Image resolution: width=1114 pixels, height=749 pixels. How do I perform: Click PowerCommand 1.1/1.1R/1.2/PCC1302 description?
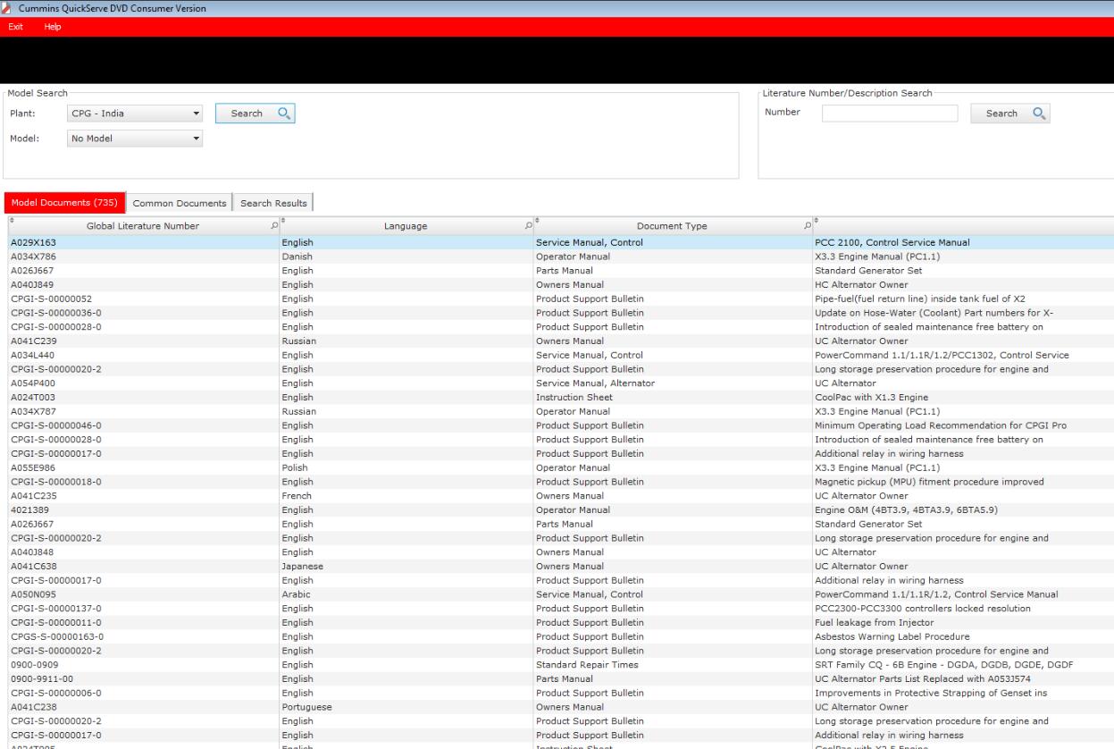click(x=942, y=357)
